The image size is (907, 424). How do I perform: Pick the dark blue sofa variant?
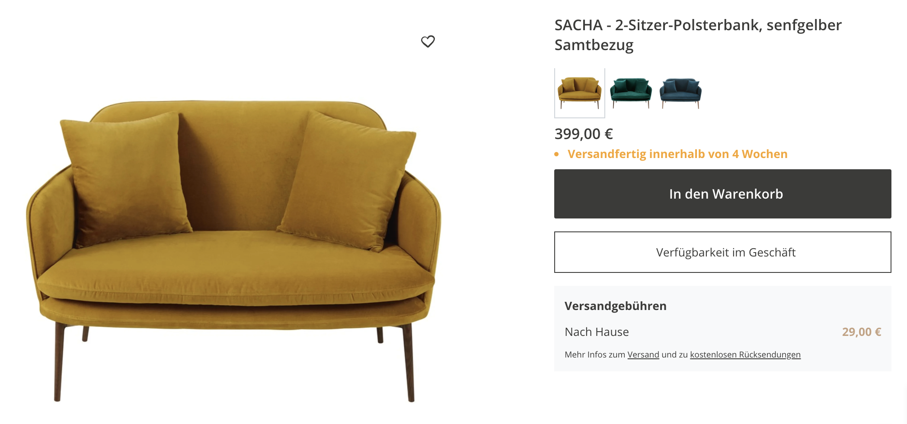point(680,92)
